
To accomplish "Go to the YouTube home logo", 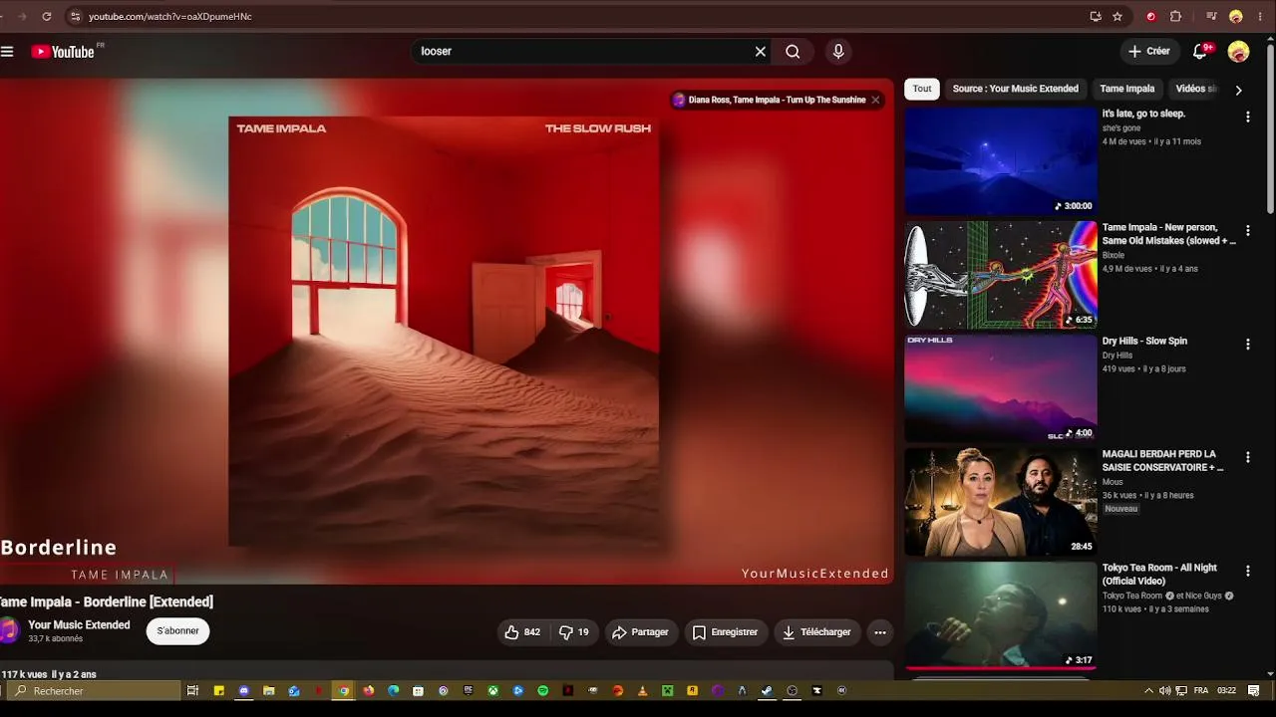I will click(x=63, y=52).
